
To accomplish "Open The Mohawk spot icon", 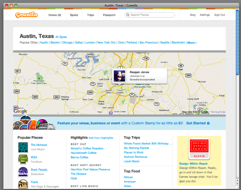I will [23, 147].
